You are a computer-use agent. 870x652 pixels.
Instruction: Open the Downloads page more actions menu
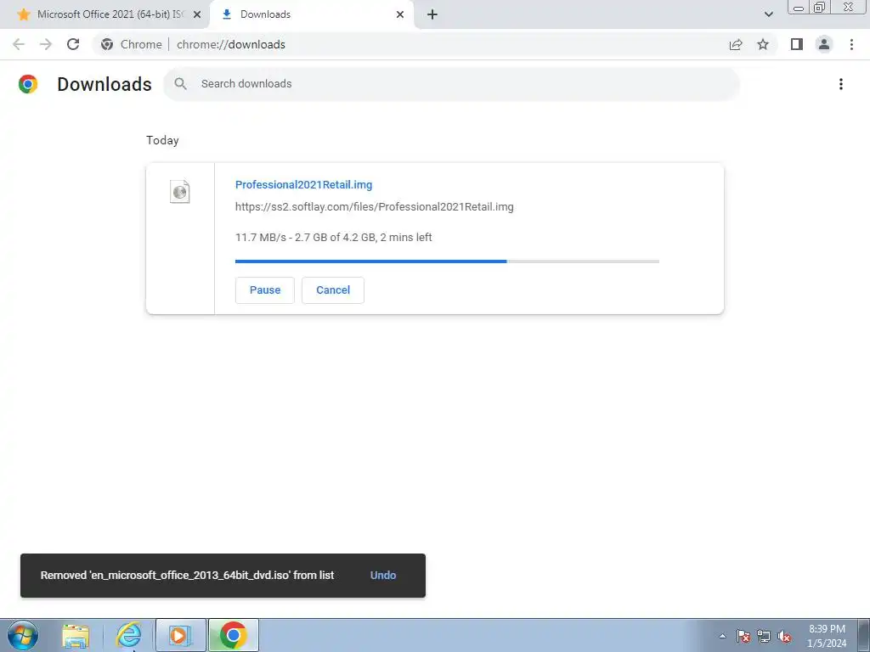[840, 84]
